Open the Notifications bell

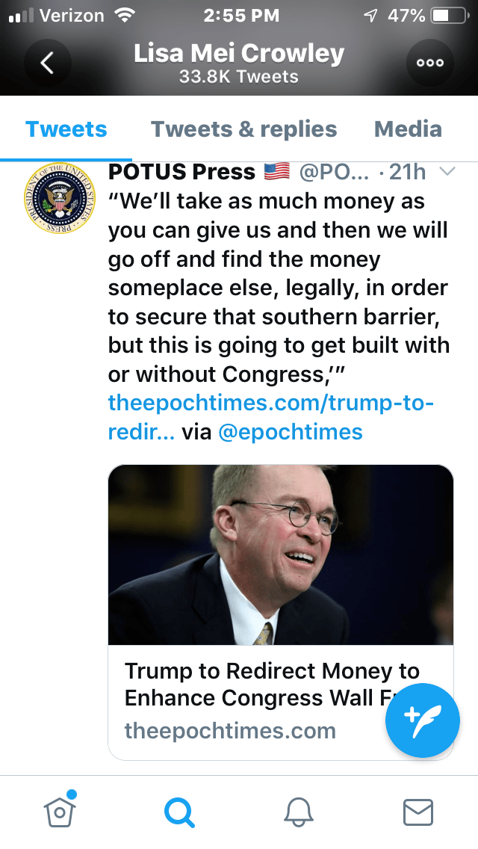[299, 812]
